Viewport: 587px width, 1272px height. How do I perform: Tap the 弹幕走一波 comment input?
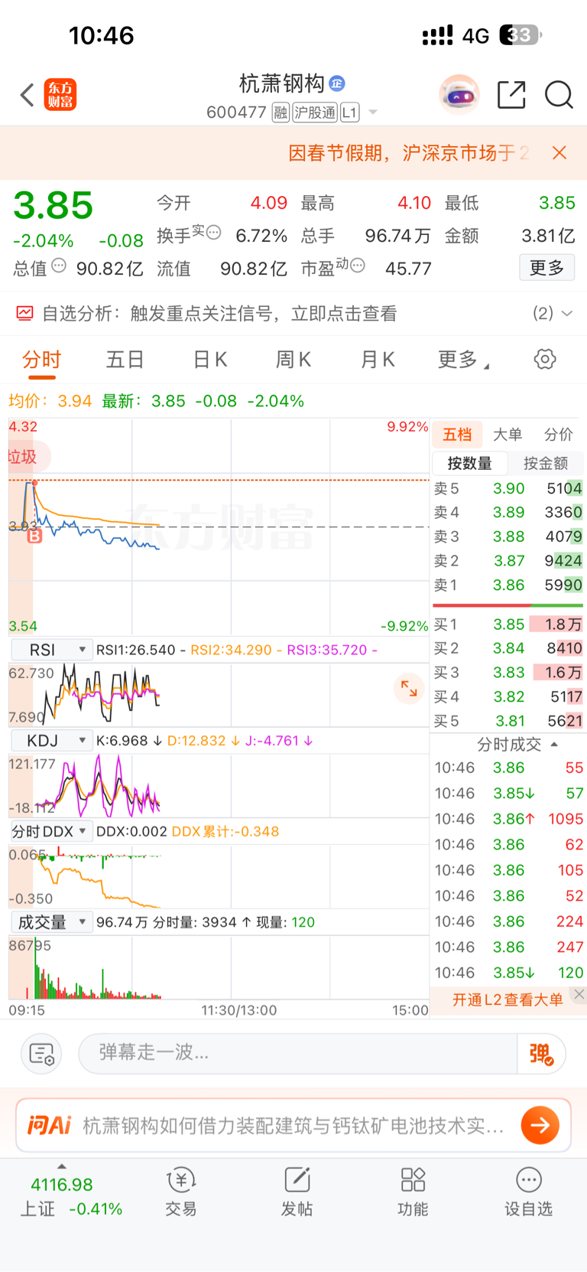(298, 1054)
